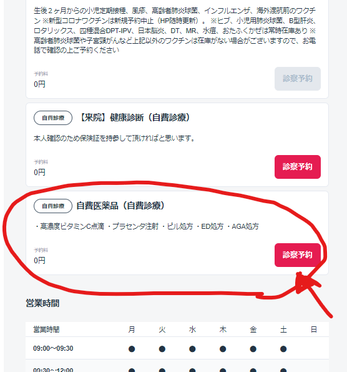Click the 09:00～09:30 time slot label
Viewport: 347px width, 372px height.
[x=53, y=348]
